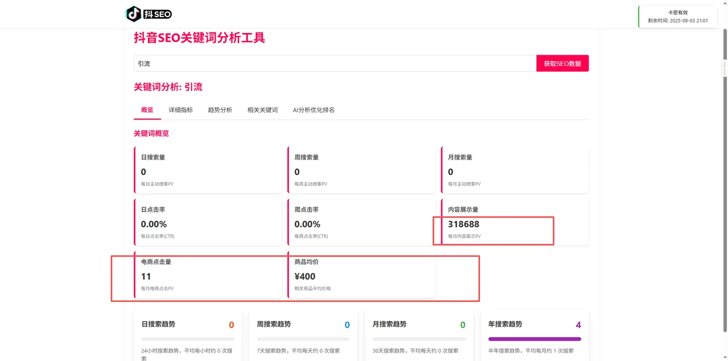Click the 商品均价 card label
The image size is (728, 361).
[x=307, y=262]
